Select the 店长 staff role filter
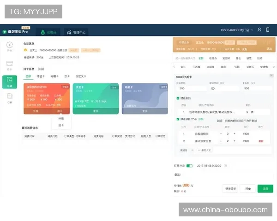The width and height of the screenshot is (277, 221). pyautogui.click(x=238, y=58)
